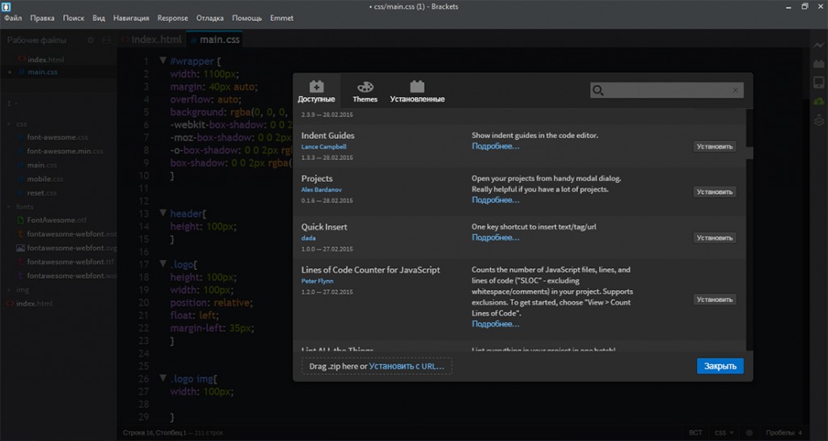Expand the img folder in project tree
828x441 pixels.
pyautogui.click(x=9, y=290)
